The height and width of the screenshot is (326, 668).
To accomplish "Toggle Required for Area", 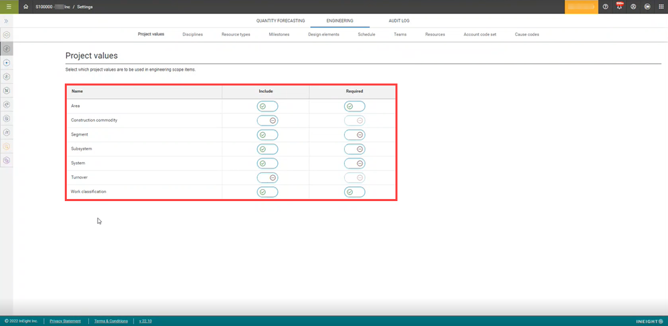I will [x=355, y=106].
